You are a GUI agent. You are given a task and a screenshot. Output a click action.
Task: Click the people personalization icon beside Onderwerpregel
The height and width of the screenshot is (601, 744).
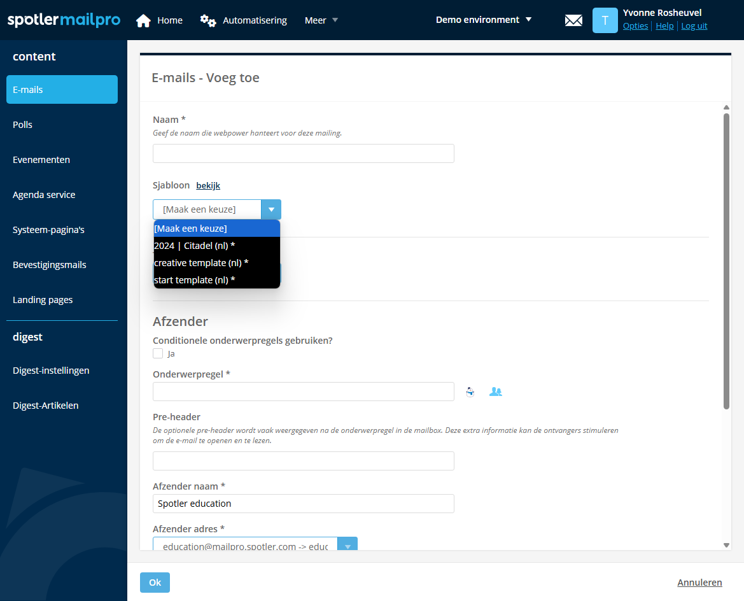click(x=495, y=392)
